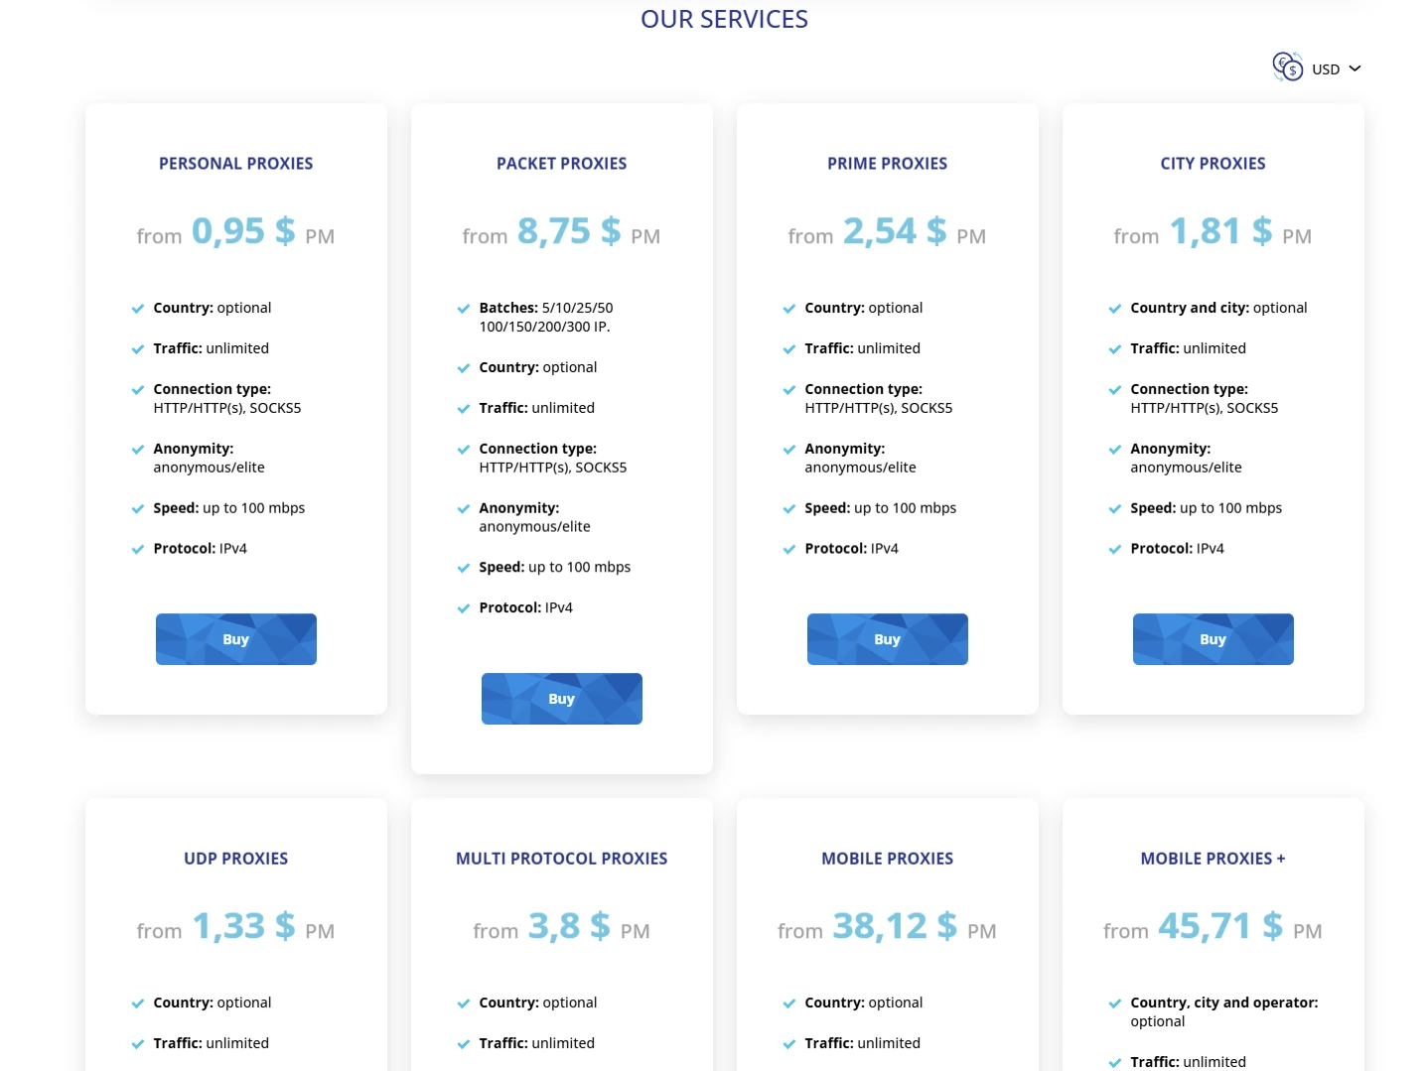The height and width of the screenshot is (1071, 1427).
Task: Click checkmark beside Protocol in City Proxies
Action: point(1114,549)
